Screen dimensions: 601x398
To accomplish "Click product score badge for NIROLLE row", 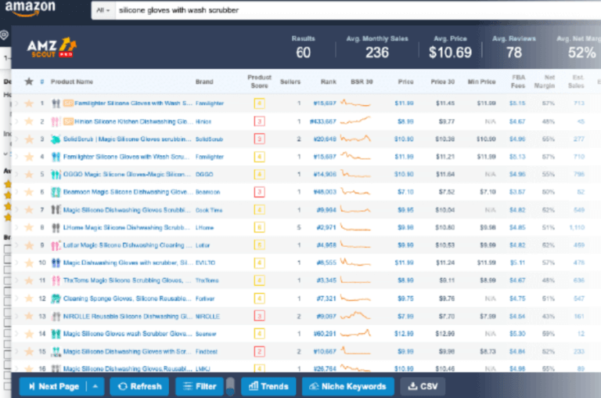I will click(260, 316).
